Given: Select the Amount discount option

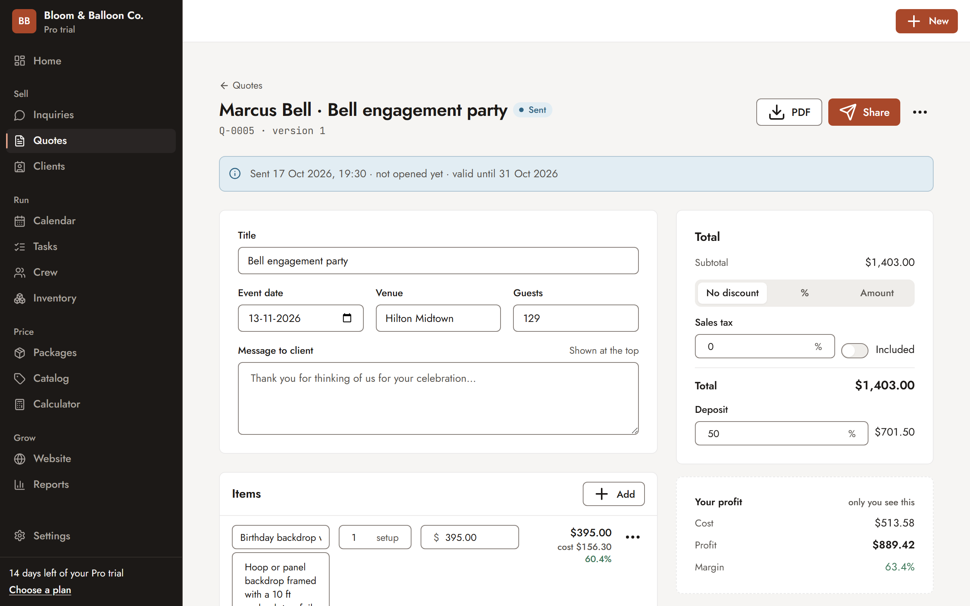Looking at the screenshot, I should [x=877, y=293].
